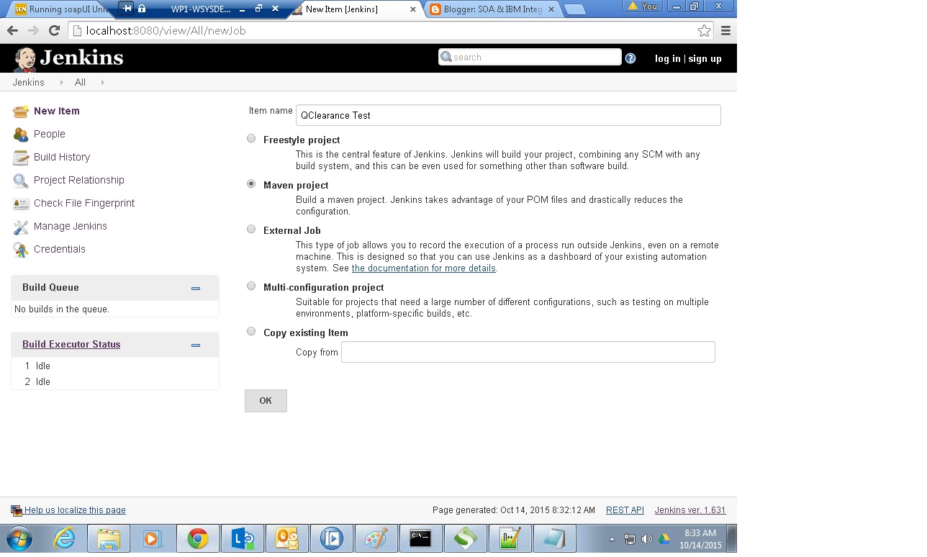Open the REST API link
This screenshot has width=927, height=557.
coord(625,510)
